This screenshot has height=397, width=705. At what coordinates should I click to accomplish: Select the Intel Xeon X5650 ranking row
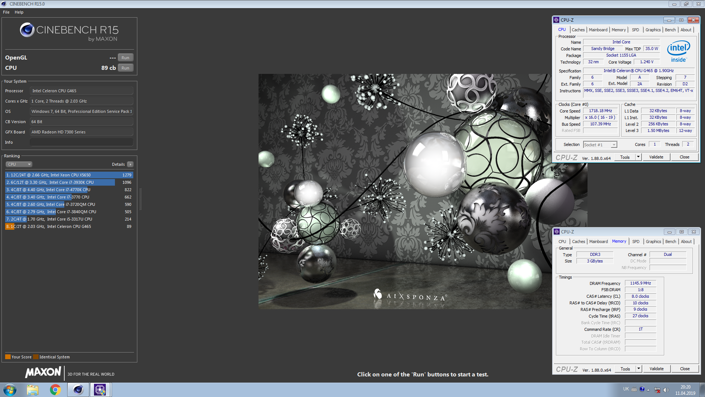(x=69, y=175)
